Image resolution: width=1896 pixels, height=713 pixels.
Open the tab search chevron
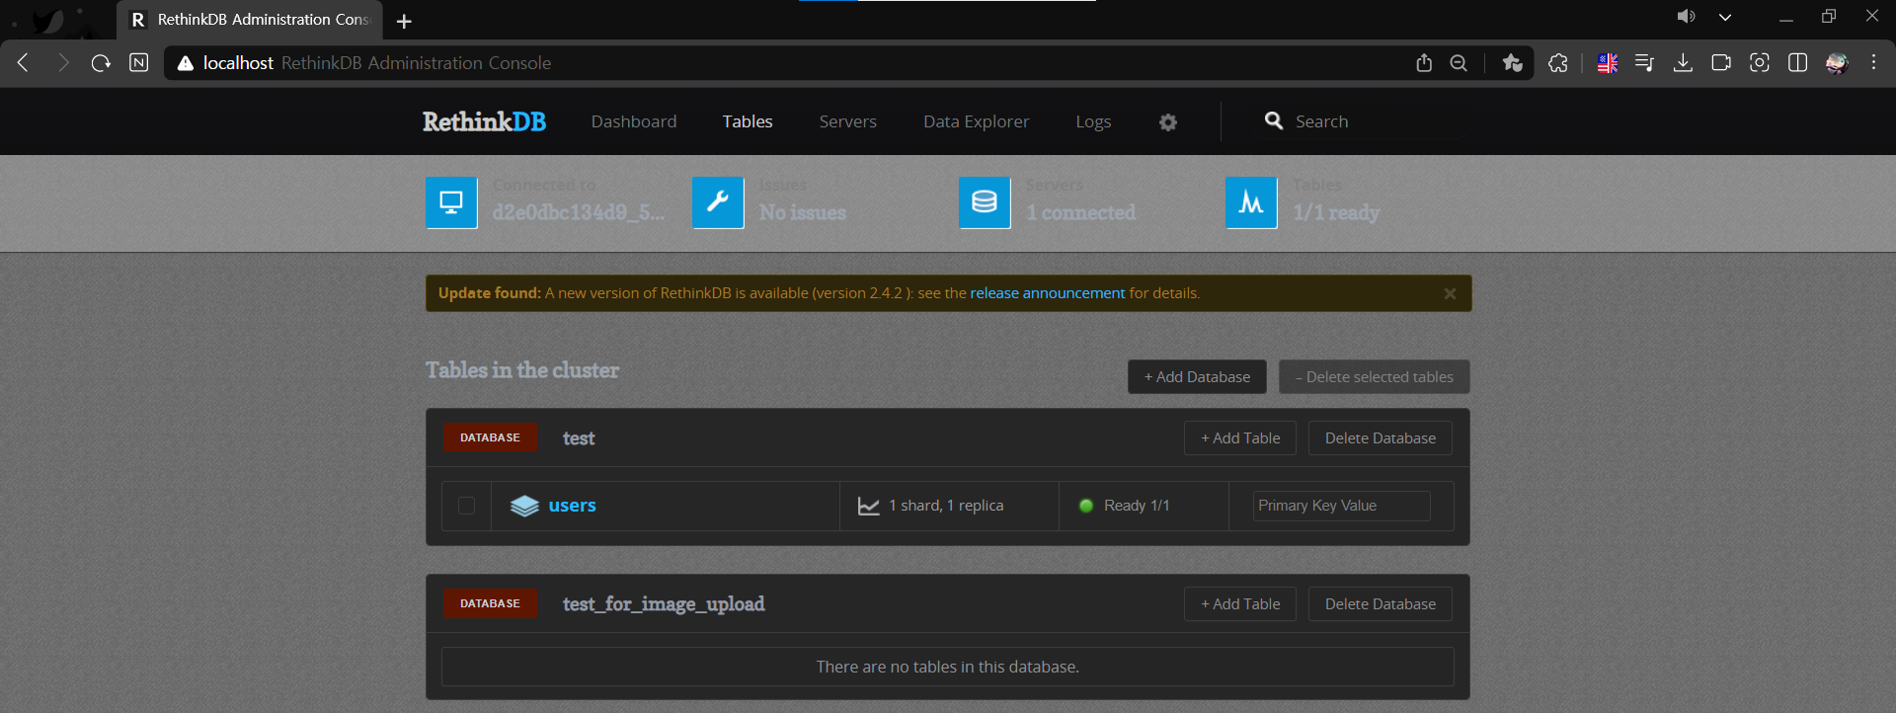point(1725,17)
